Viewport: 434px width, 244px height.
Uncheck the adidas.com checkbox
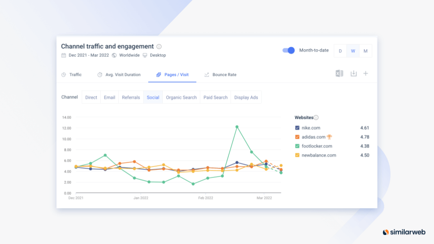[297, 137]
